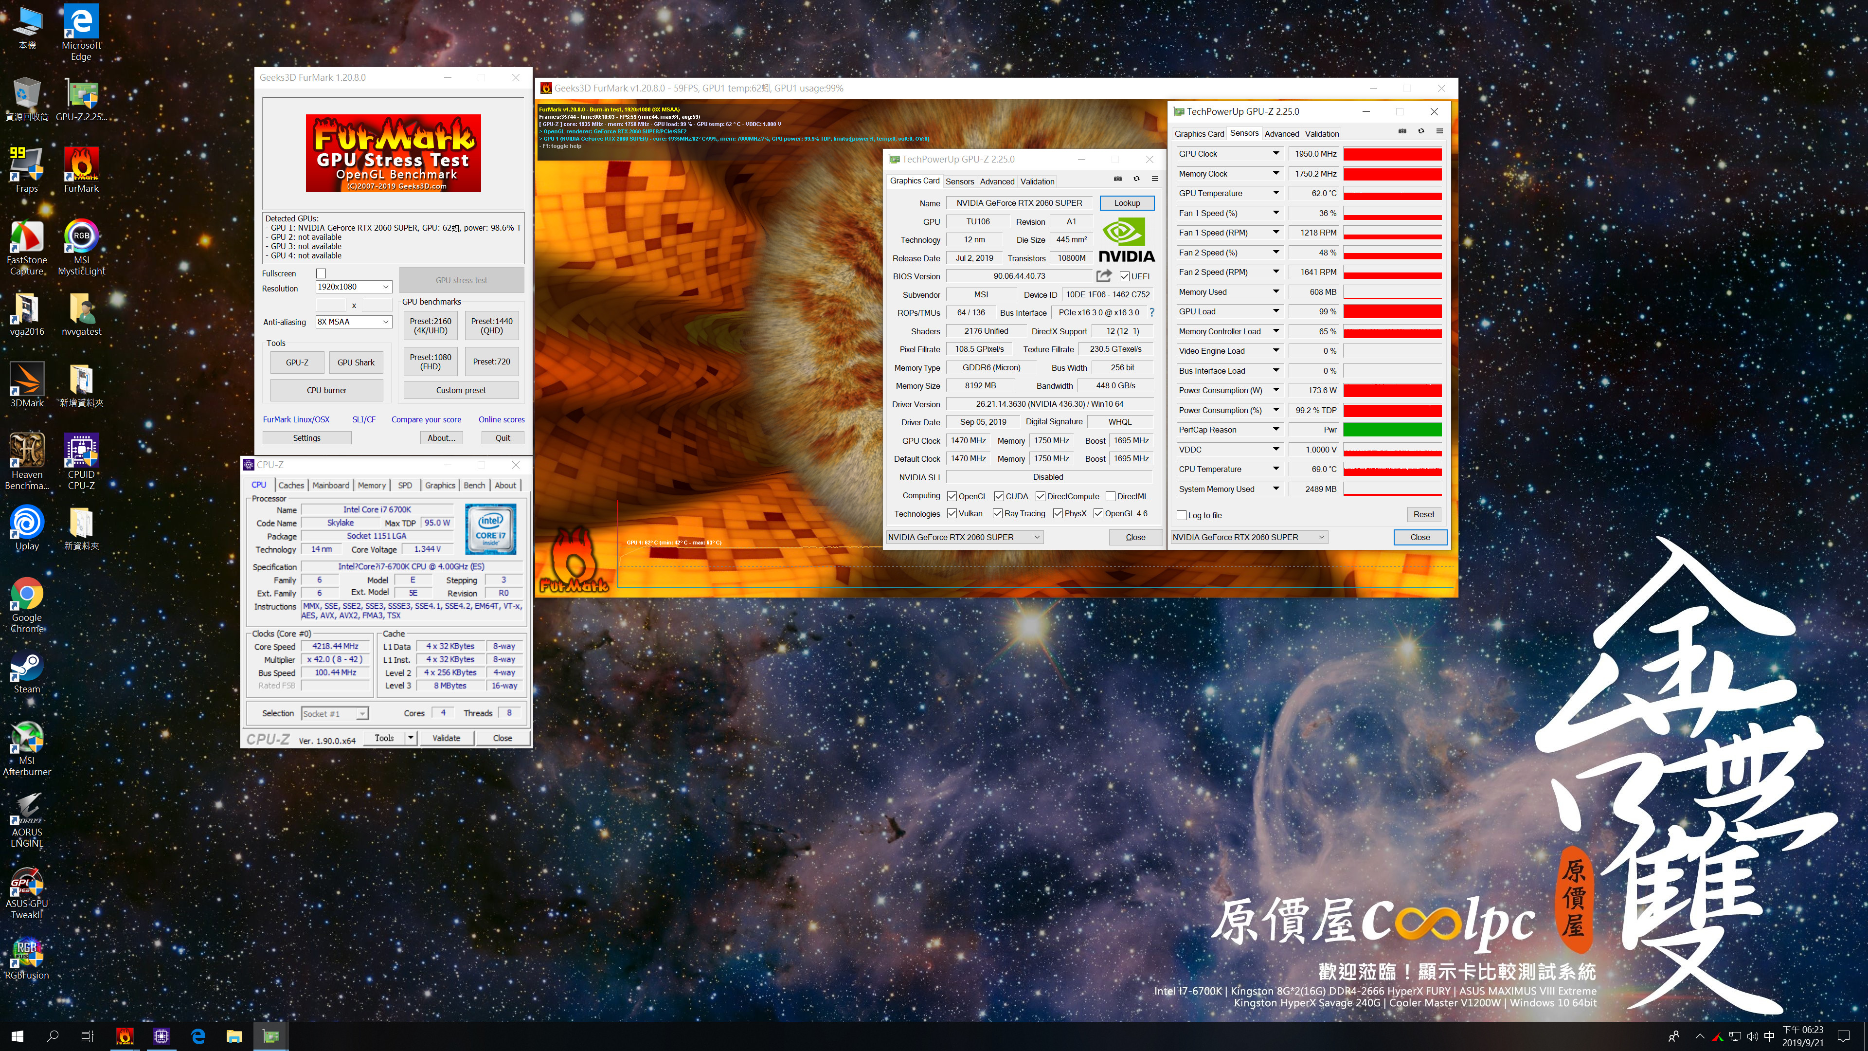This screenshot has height=1051, width=1868.
Task: Click the CPU burner button
Action: click(326, 390)
